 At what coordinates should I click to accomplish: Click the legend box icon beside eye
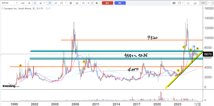coord(49,8)
